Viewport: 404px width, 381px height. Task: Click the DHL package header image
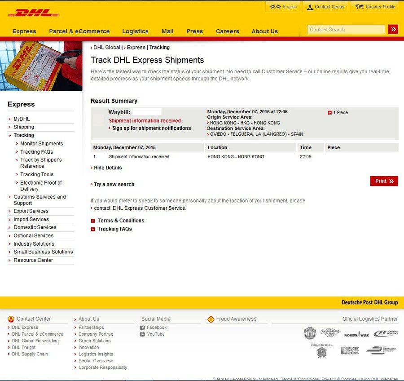pos(41,66)
